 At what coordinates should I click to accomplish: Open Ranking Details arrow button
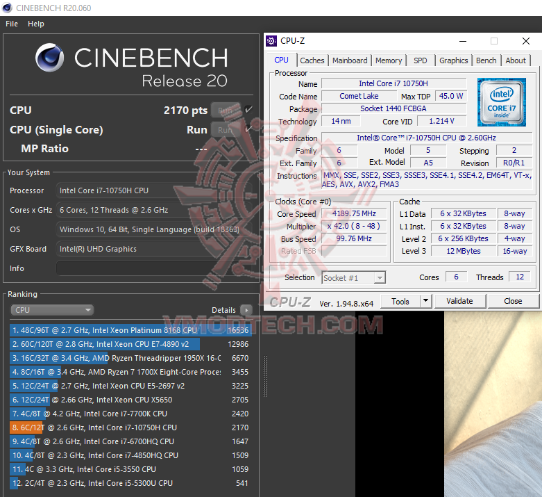246,310
